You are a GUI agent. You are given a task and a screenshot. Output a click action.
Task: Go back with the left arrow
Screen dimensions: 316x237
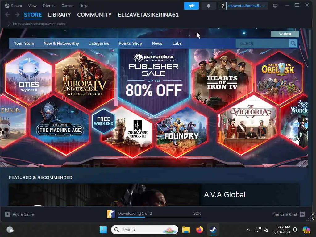7,15
